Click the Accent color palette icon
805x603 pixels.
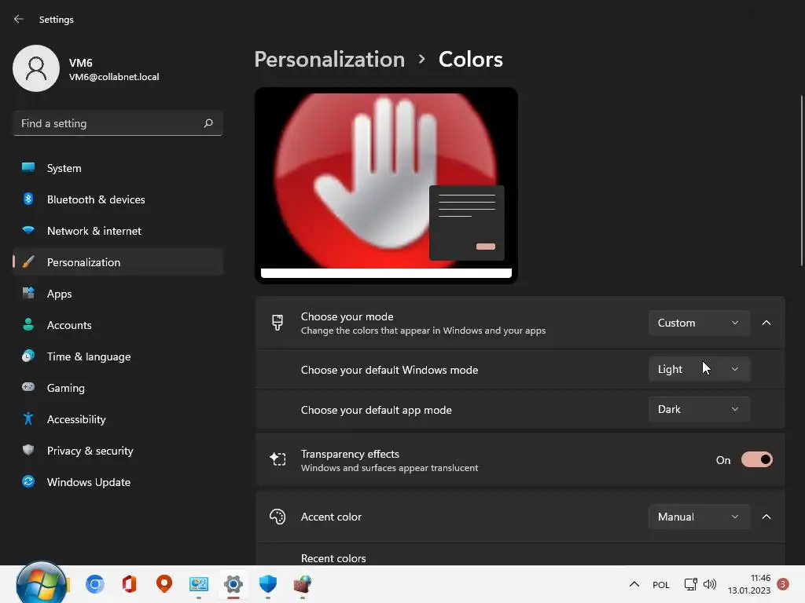[278, 517]
